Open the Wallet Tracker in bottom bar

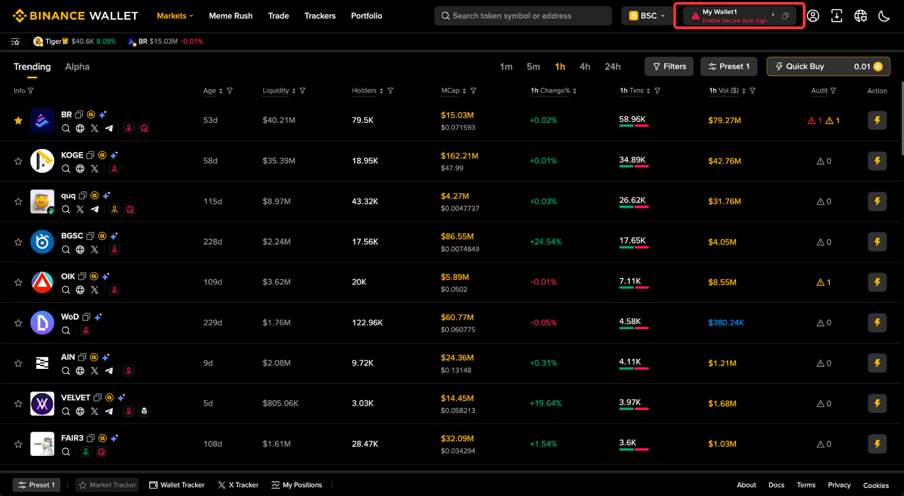(x=177, y=485)
